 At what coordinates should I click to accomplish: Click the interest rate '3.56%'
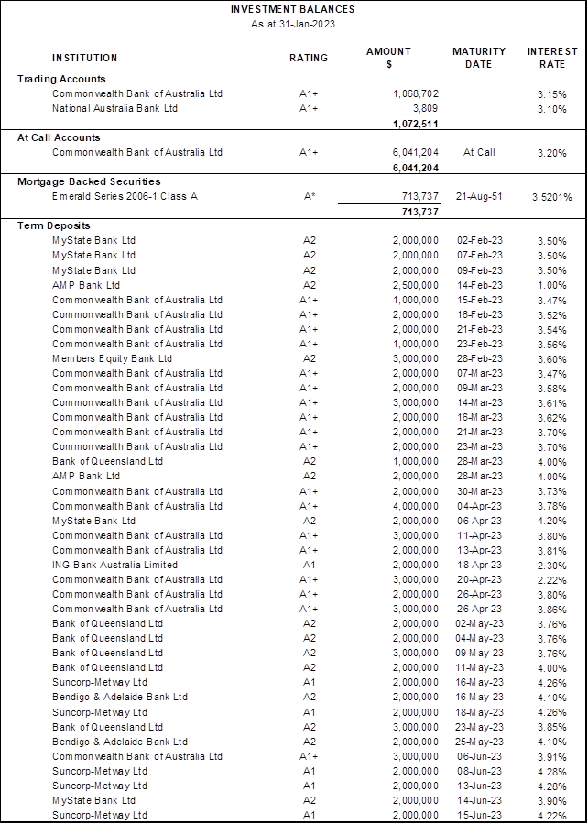tap(551, 345)
